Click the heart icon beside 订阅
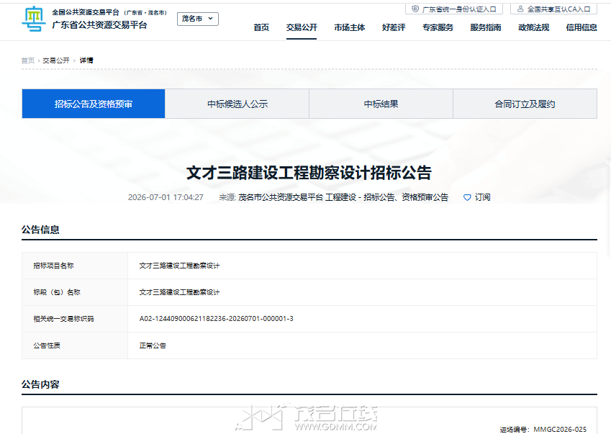 (x=467, y=197)
